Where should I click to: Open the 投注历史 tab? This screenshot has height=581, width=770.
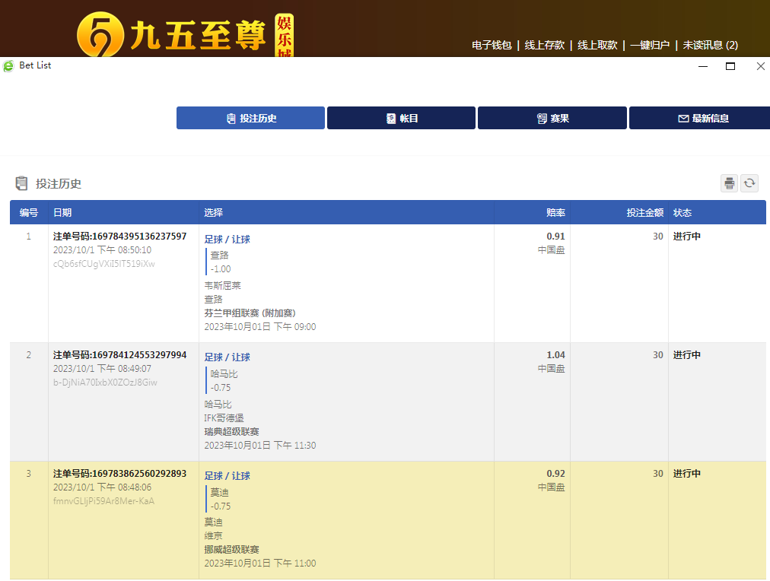point(250,118)
